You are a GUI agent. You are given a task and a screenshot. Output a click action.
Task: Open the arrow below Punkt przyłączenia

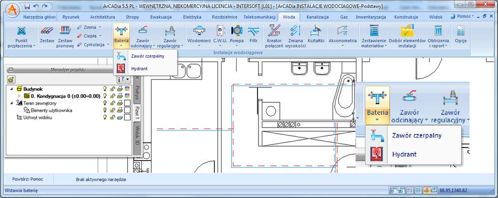click(x=34, y=46)
